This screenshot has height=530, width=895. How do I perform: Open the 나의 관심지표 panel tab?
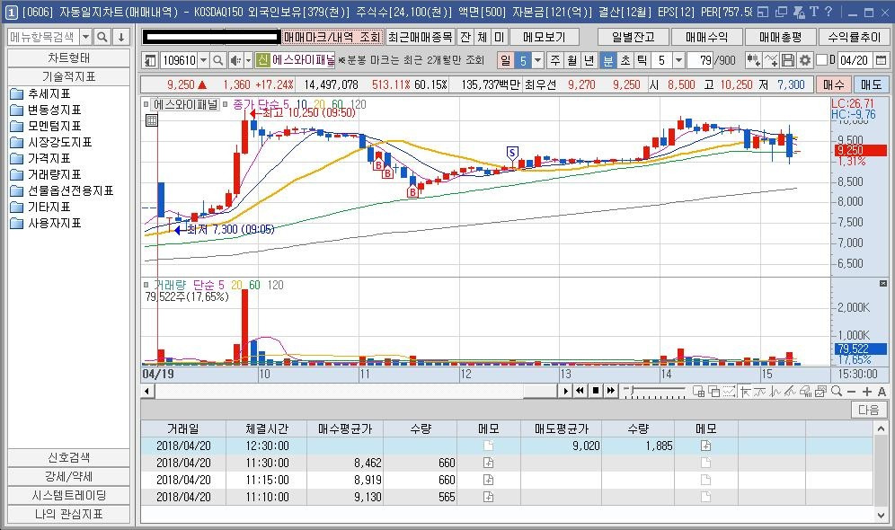tap(68, 514)
